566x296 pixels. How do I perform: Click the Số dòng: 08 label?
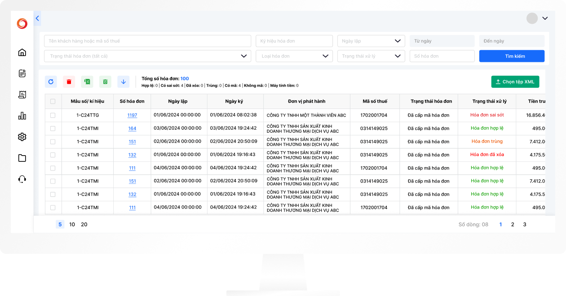(473, 224)
